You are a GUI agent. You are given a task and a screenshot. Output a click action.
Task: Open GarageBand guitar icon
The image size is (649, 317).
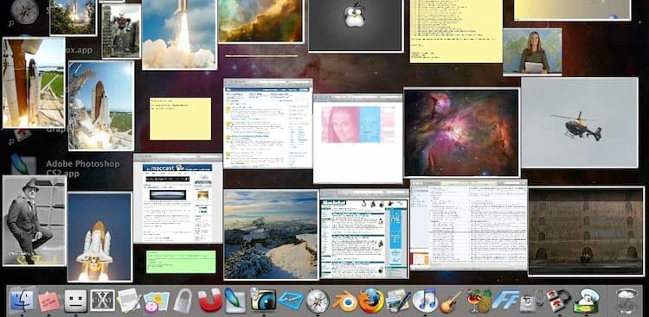451,301
